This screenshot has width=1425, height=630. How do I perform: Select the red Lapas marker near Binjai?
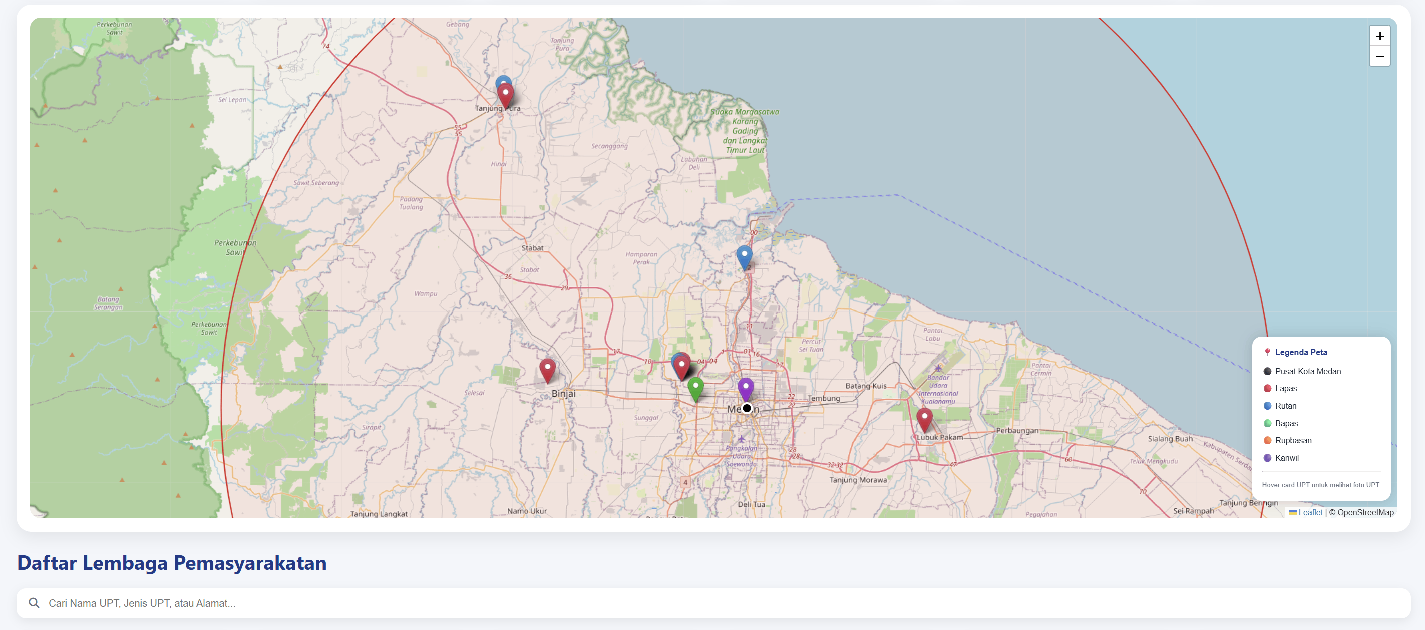(547, 371)
